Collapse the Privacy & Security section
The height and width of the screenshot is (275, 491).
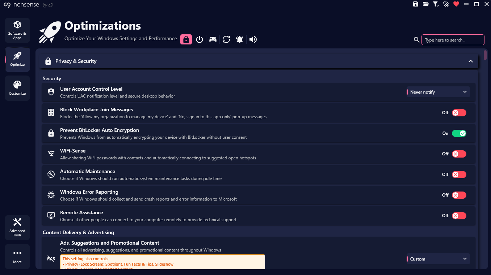click(471, 61)
